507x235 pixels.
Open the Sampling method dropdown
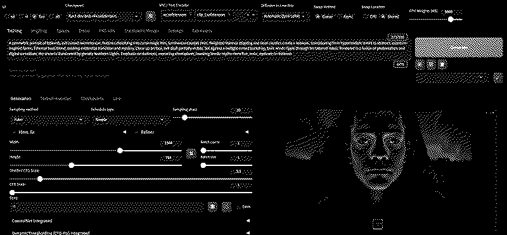[49, 120]
